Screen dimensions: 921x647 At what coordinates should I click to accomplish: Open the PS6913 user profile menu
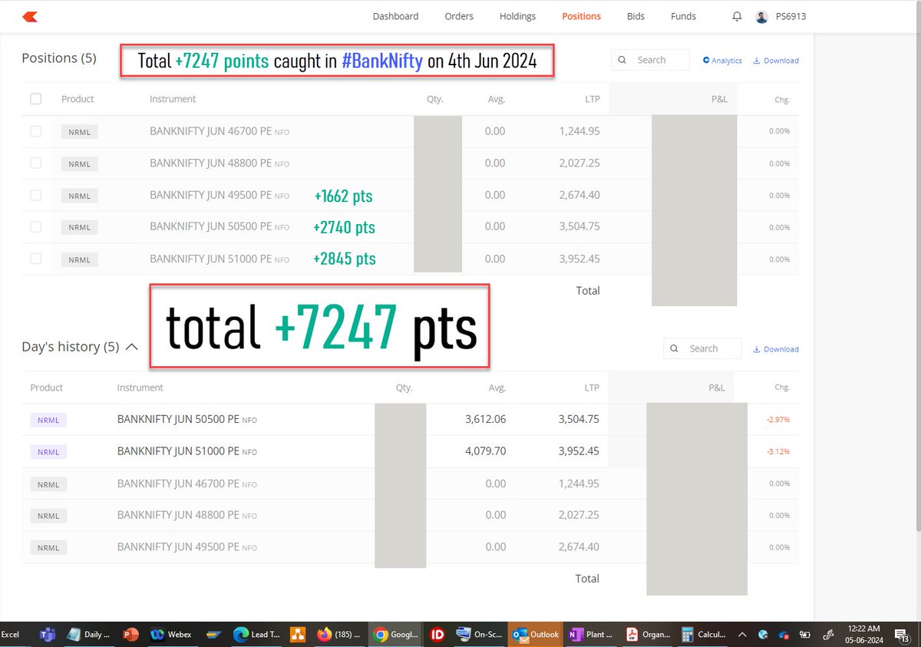tap(781, 16)
